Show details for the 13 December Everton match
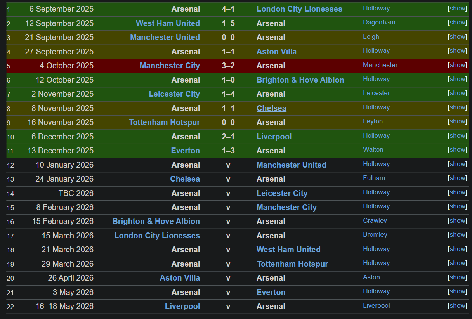The width and height of the screenshot is (472, 319). (x=458, y=149)
